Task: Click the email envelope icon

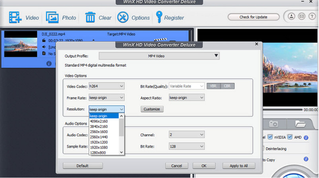Action: [302, 16]
